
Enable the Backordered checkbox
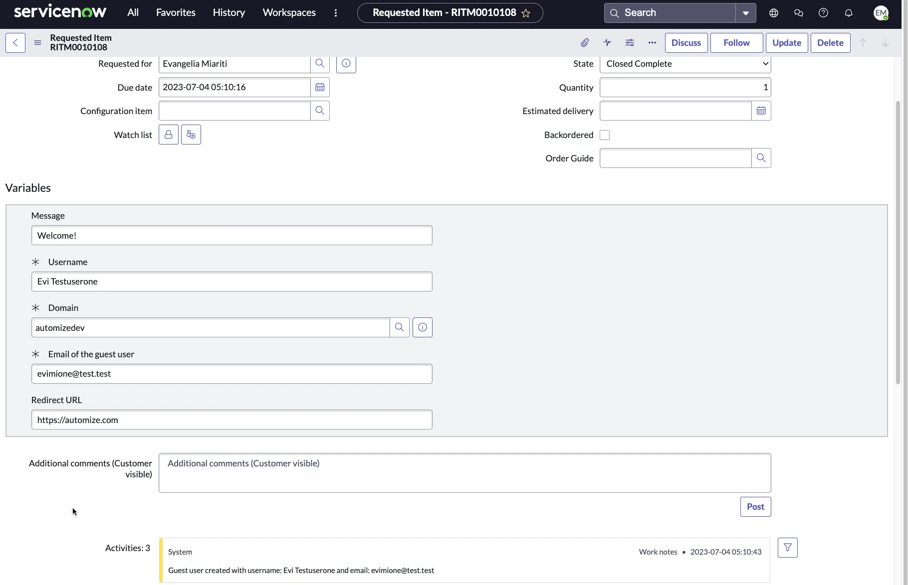tap(605, 135)
